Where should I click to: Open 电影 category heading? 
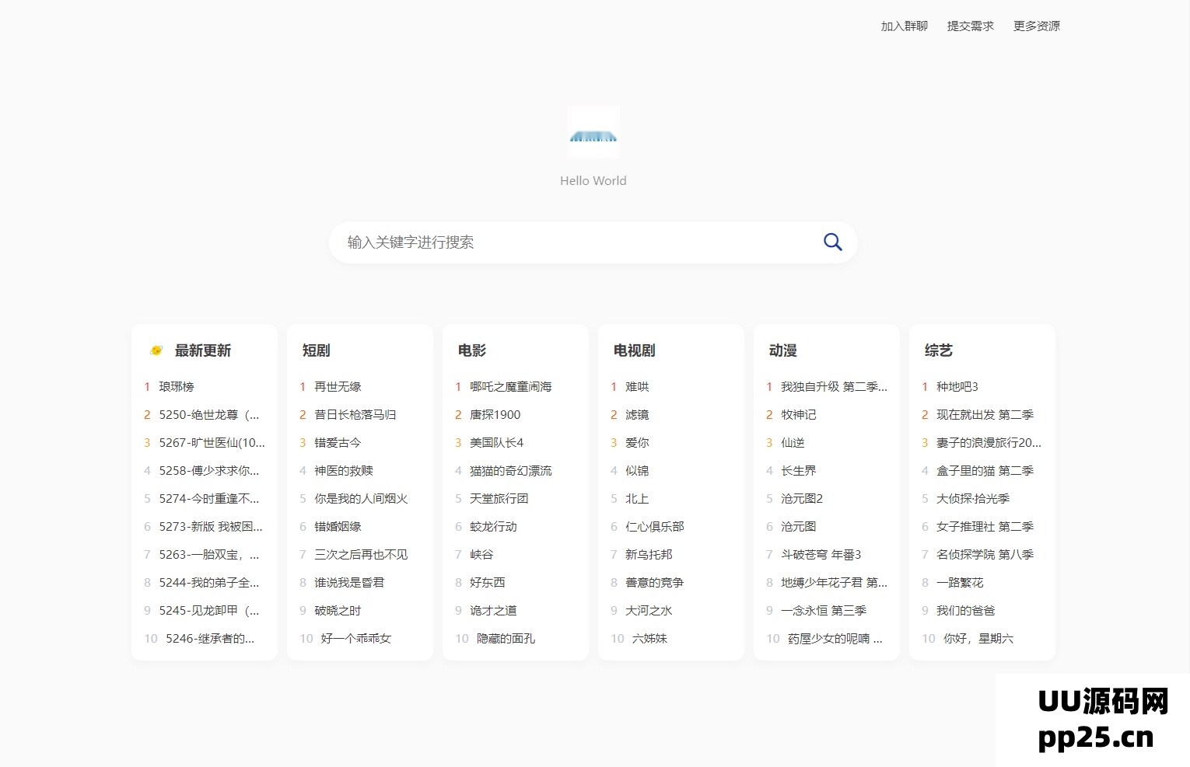click(x=472, y=350)
